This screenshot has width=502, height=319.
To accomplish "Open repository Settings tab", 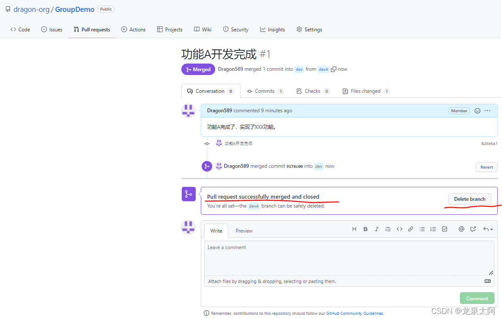I will pyautogui.click(x=309, y=30).
